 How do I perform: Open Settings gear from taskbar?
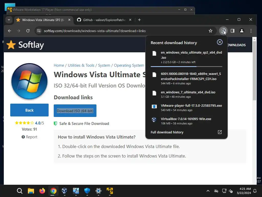click(99, 191)
